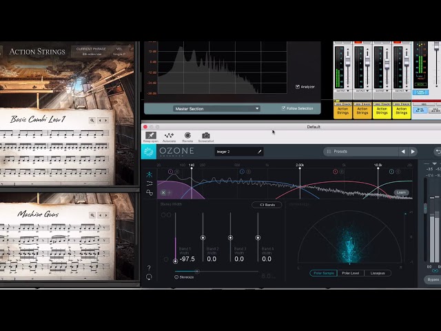The width and height of the screenshot is (441, 331).
Task: Load previous Ozone preset arrow
Action: coord(403,152)
